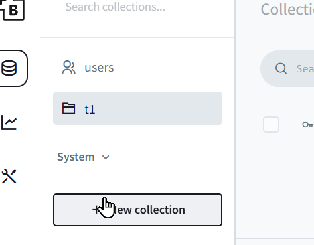This screenshot has width=314, height=245.
Task: Click the t1 folder icon
Action: pyautogui.click(x=68, y=108)
